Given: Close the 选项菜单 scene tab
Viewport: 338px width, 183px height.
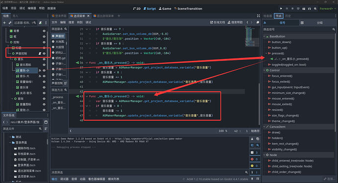Looking at the screenshot, I should pyautogui.click(x=88, y=16).
